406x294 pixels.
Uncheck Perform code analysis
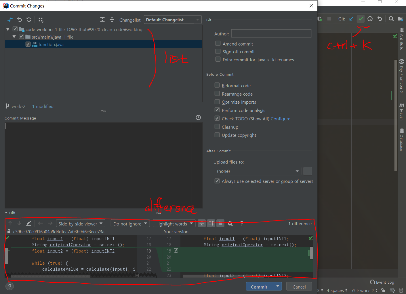click(x=217, y=110)
